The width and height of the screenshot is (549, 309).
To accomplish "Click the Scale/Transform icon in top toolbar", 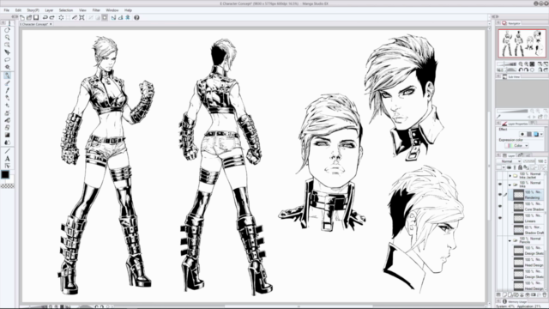I will 81,17.
